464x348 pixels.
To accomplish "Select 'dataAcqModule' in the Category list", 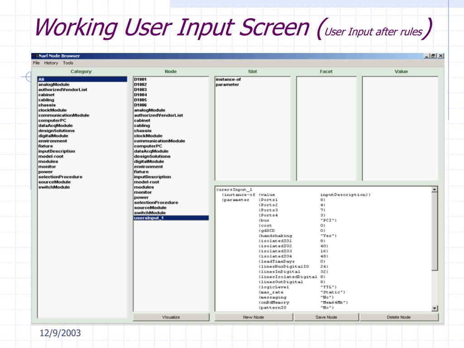I will click(x=55, y=126).
